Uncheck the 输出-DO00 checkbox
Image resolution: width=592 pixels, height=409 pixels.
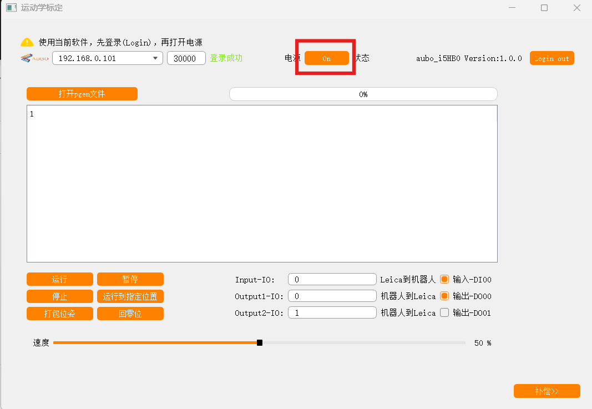click(x=444, y=296)
